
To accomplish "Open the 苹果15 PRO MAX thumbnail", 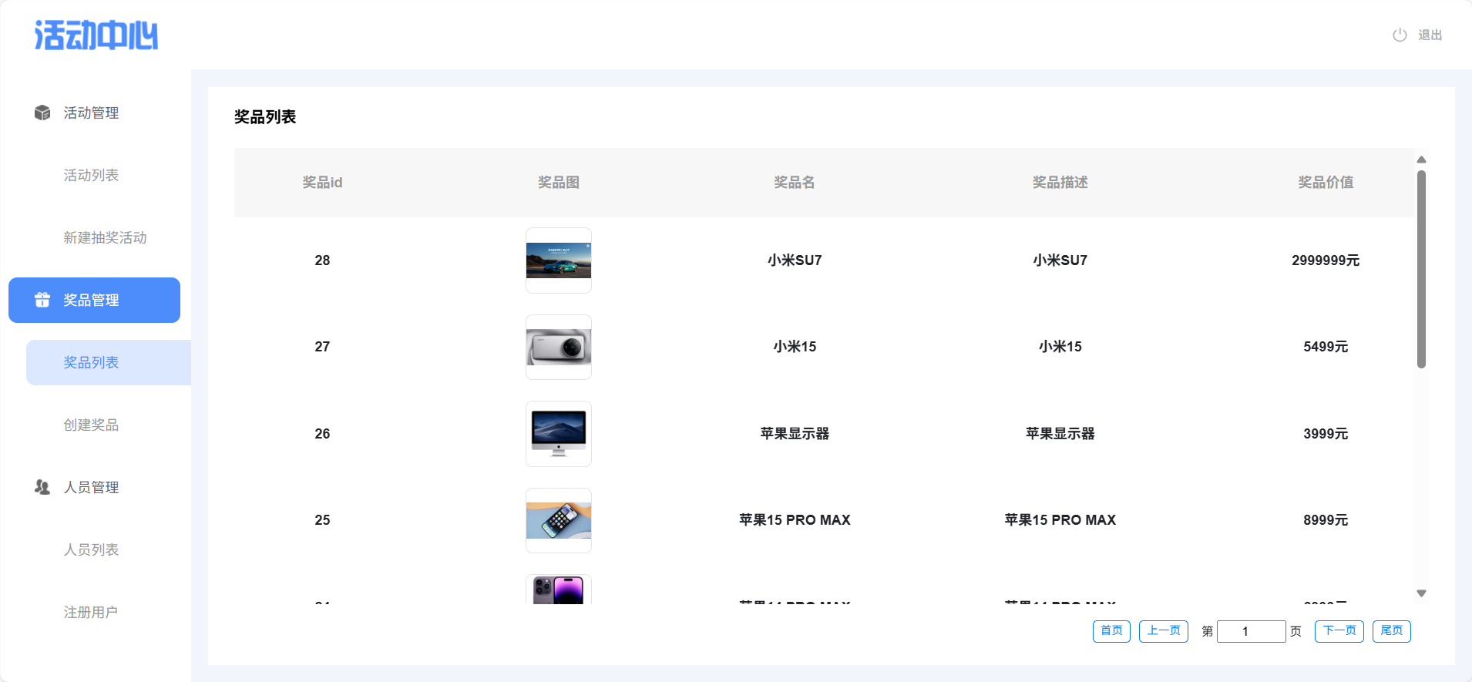I will (559, 520).
